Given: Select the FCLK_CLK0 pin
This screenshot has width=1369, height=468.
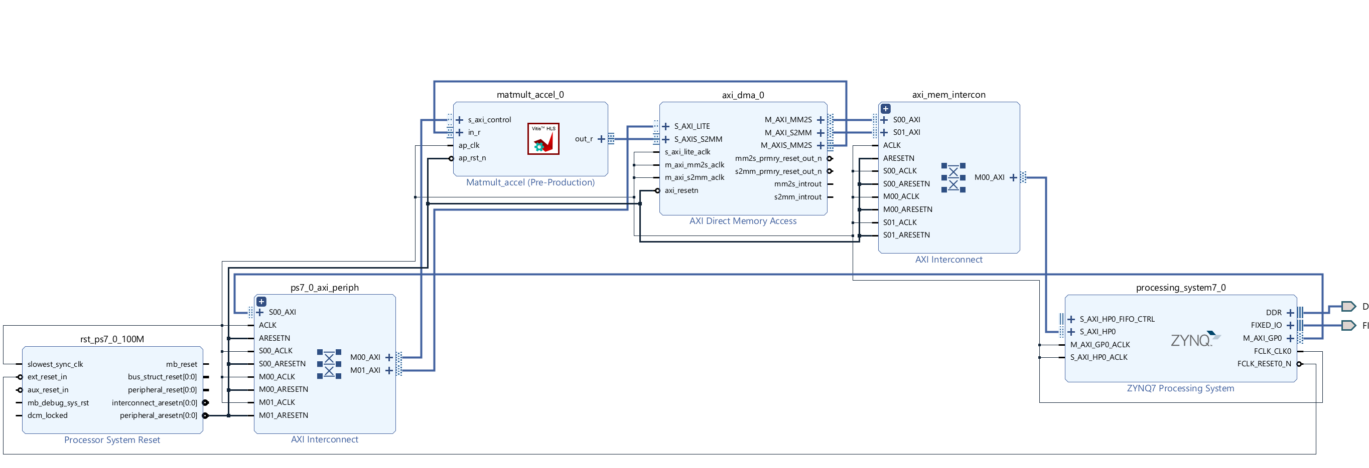Looking at the screenshot, I should click(x=1272, y=351).
